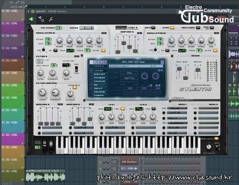Open the Misc 1 Velocity source selector

coord(177,109)
